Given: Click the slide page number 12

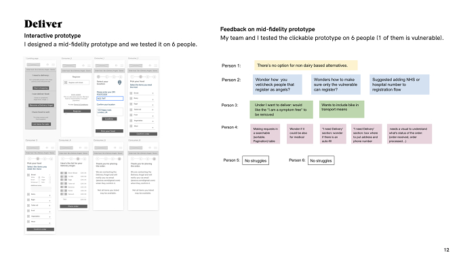Looking at the screenshot, I should (446, 250).
